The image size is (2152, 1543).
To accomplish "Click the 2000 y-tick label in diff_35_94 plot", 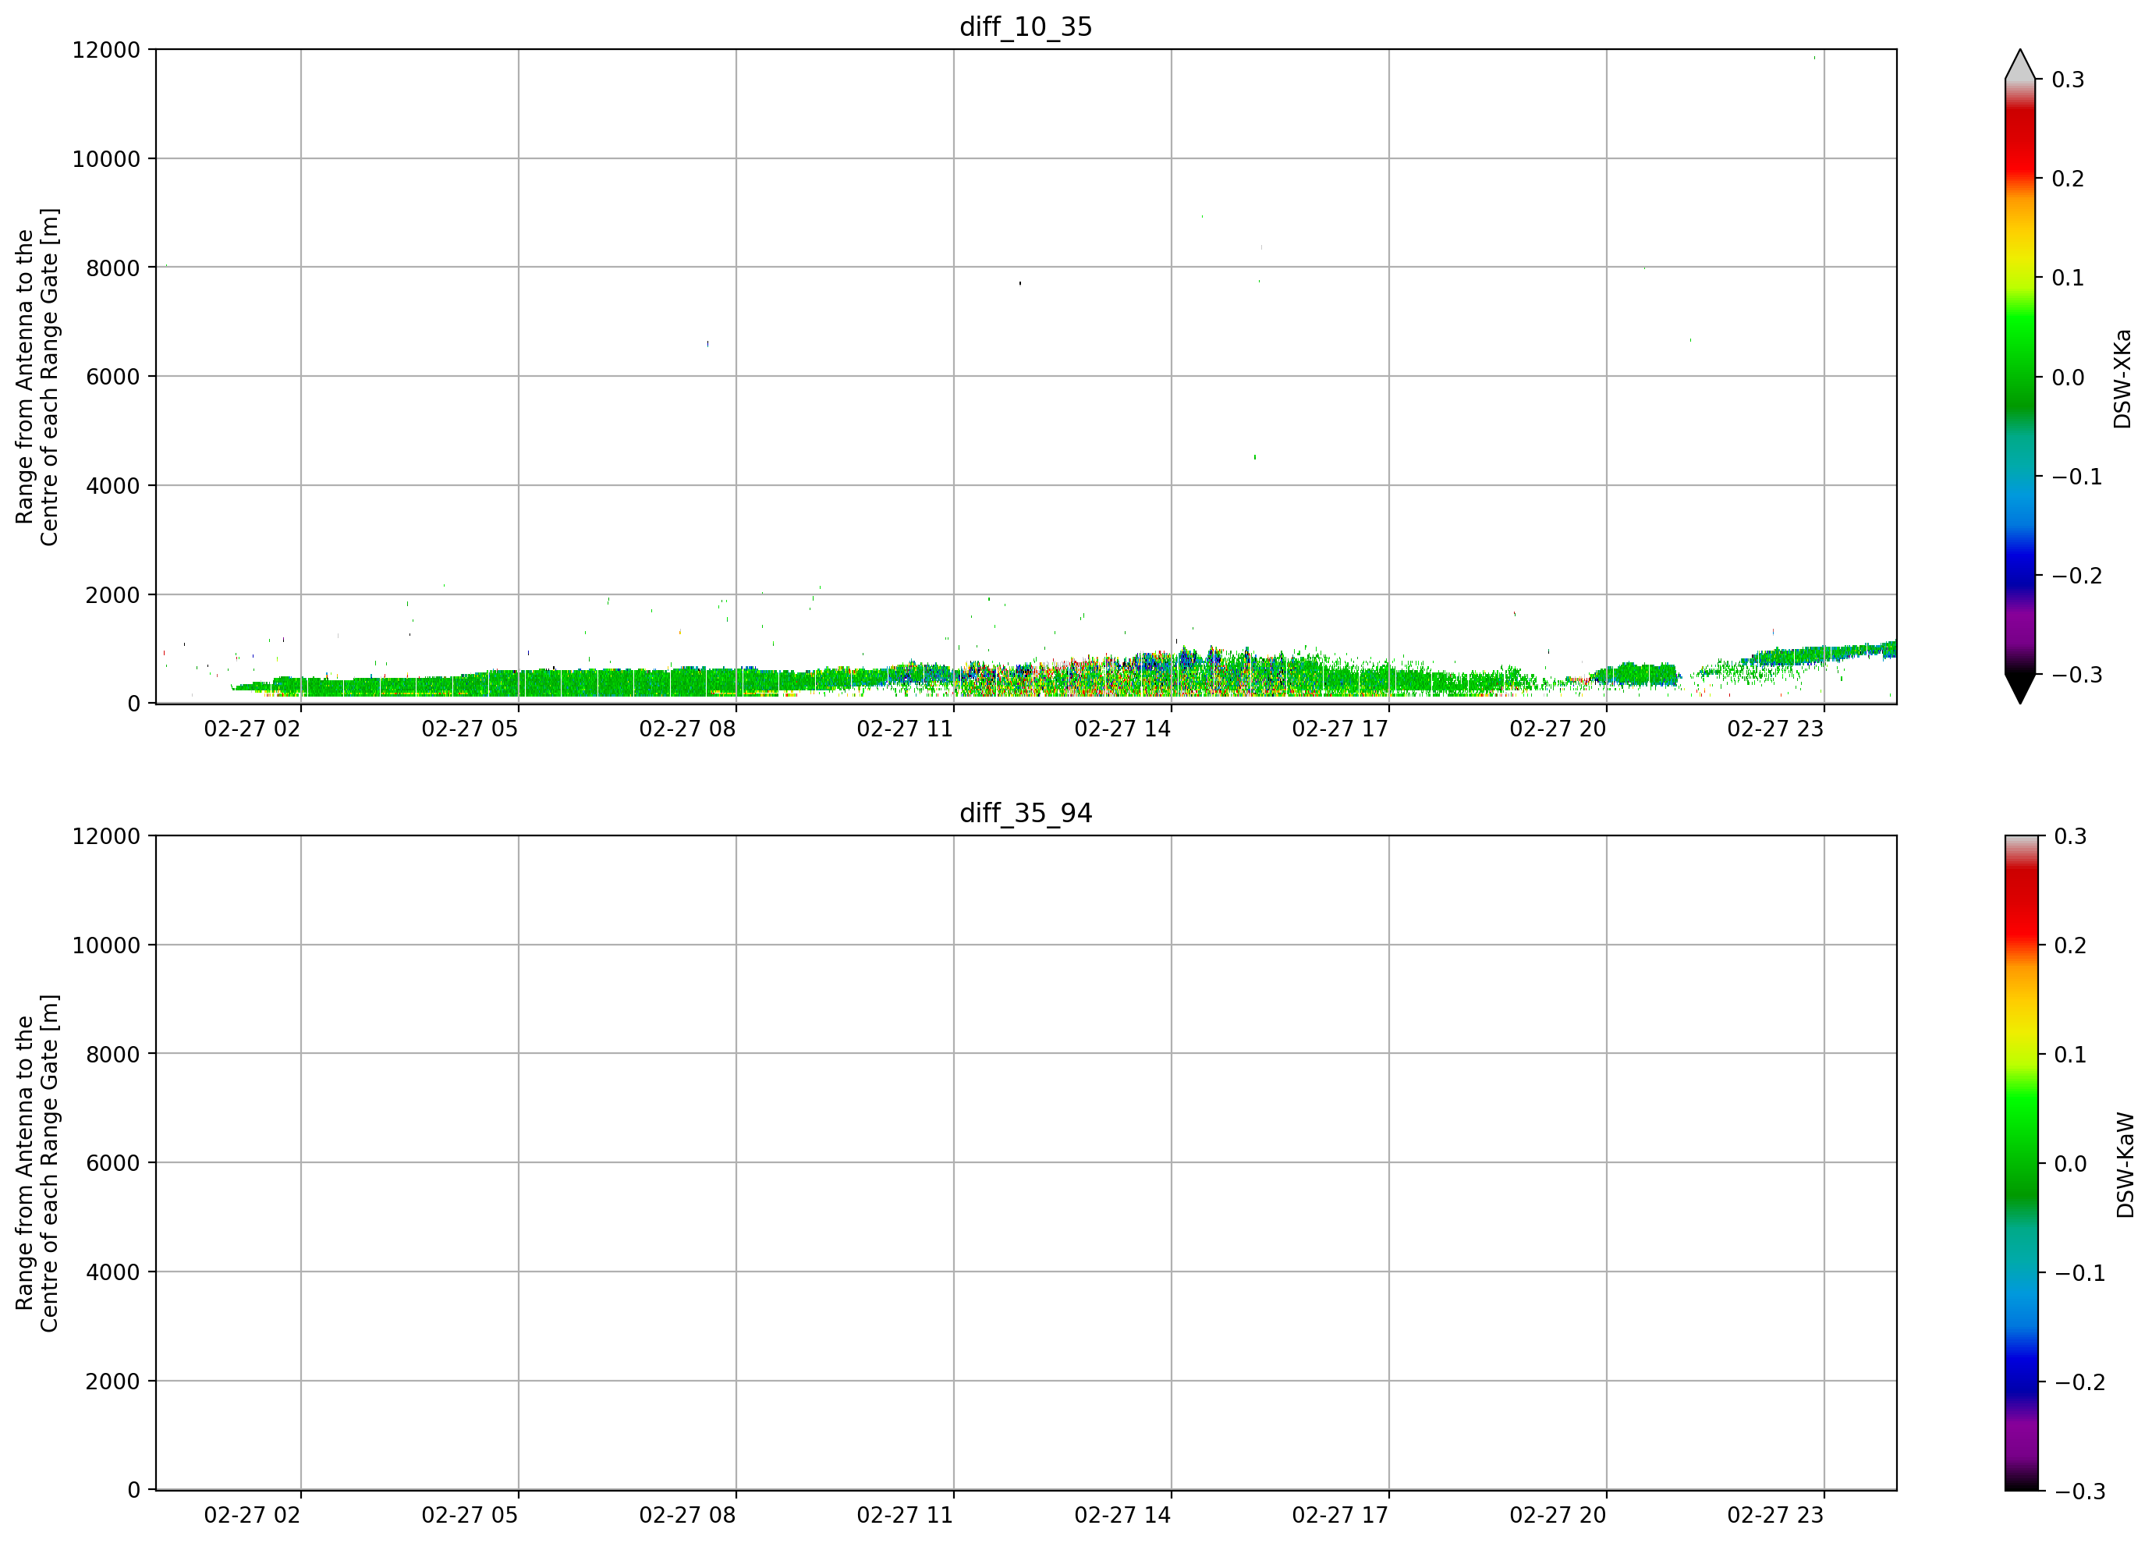I will 113,1382.
